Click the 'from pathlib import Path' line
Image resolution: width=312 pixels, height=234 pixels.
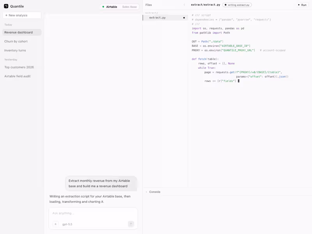(x=211, y=33)
